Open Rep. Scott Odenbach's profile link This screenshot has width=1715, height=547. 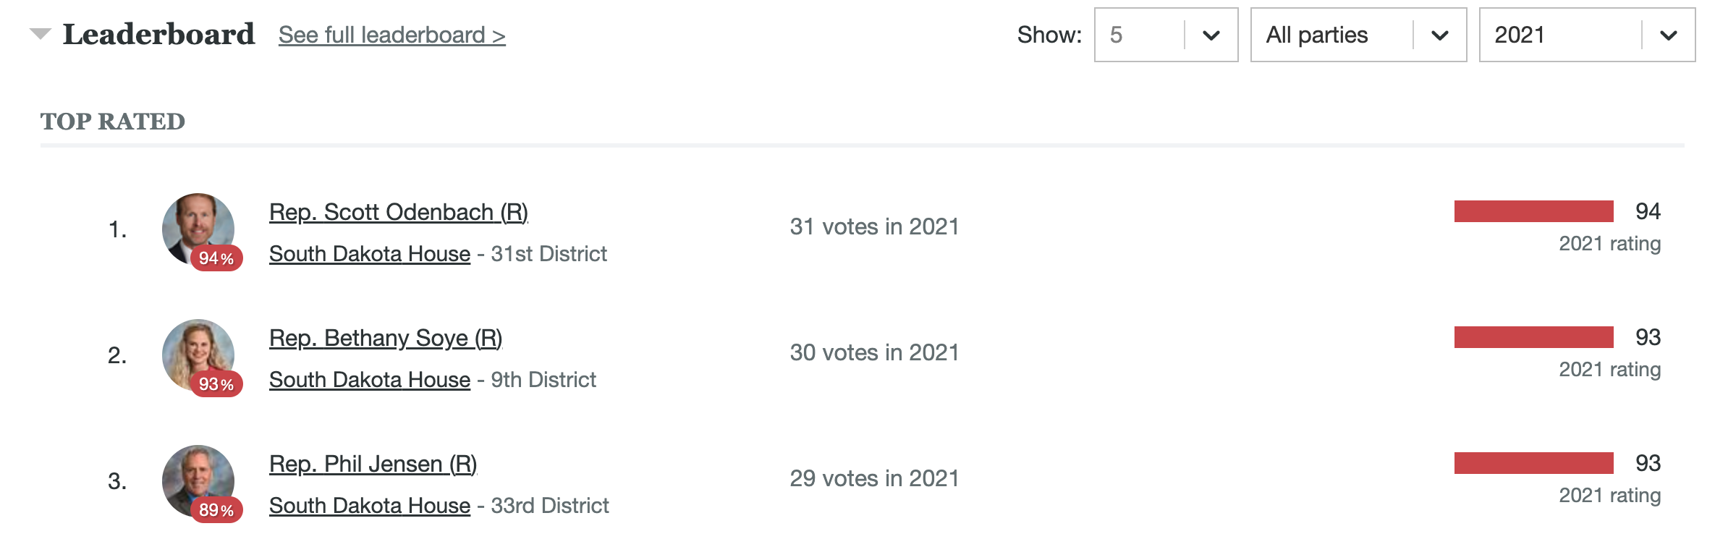[x=399, y=212]
